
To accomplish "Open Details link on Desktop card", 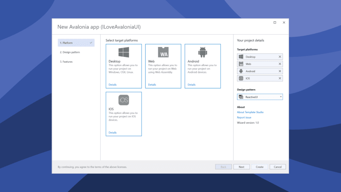I will click(x=113, y=84).
